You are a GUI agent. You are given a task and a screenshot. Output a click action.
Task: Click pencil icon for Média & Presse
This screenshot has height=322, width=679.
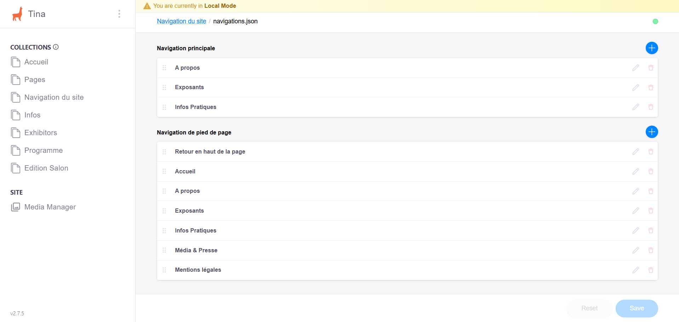coord(635,250)
